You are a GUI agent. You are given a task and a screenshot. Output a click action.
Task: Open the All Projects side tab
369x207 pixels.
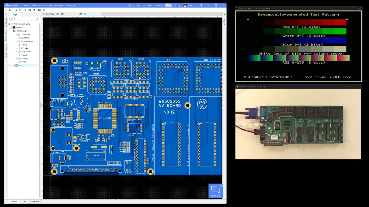coord(6,22)
